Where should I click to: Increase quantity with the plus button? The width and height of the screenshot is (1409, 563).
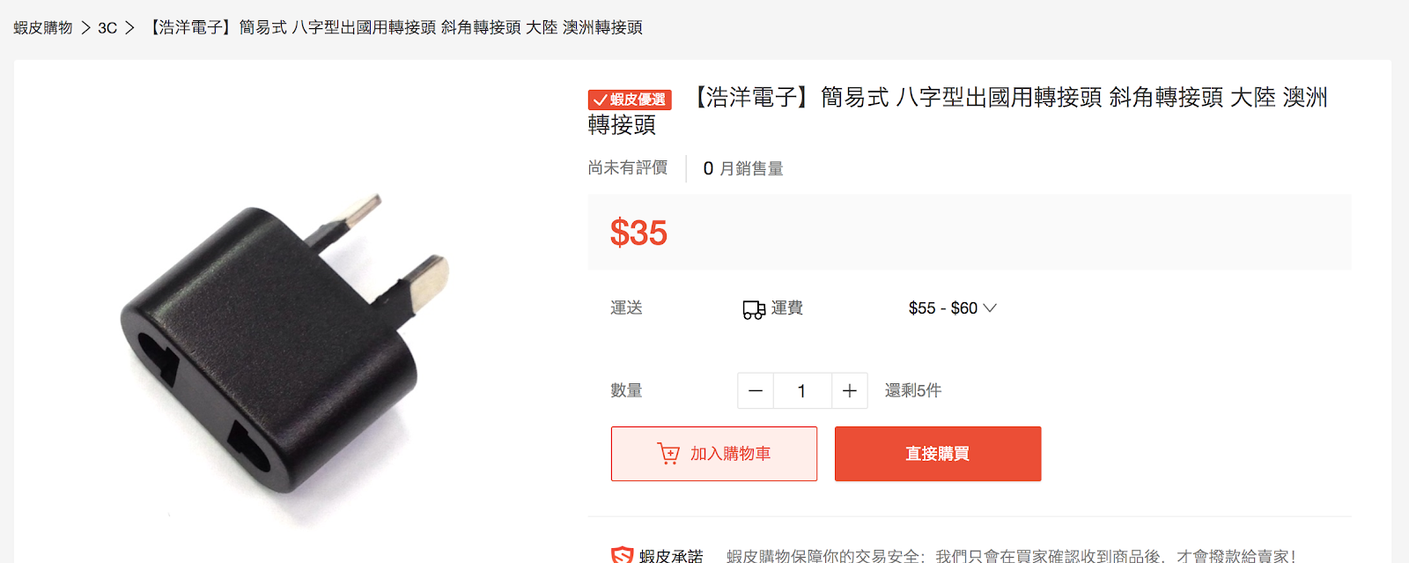[x=850, y=391]
